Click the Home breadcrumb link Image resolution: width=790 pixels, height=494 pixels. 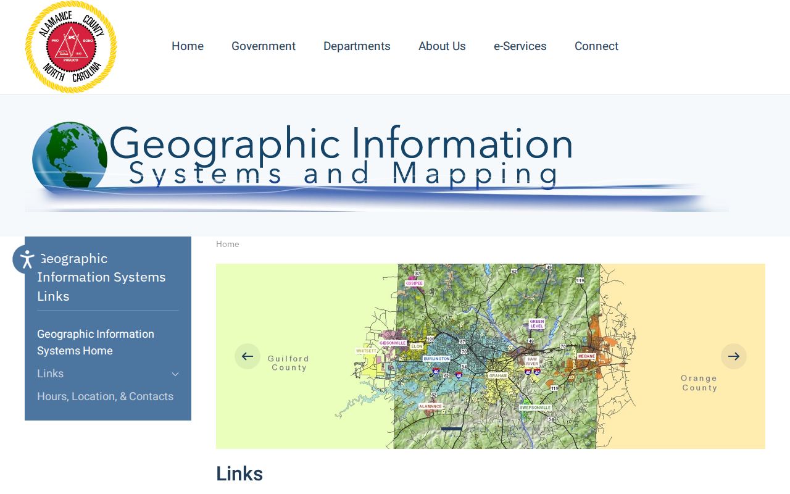coord(227,244)
